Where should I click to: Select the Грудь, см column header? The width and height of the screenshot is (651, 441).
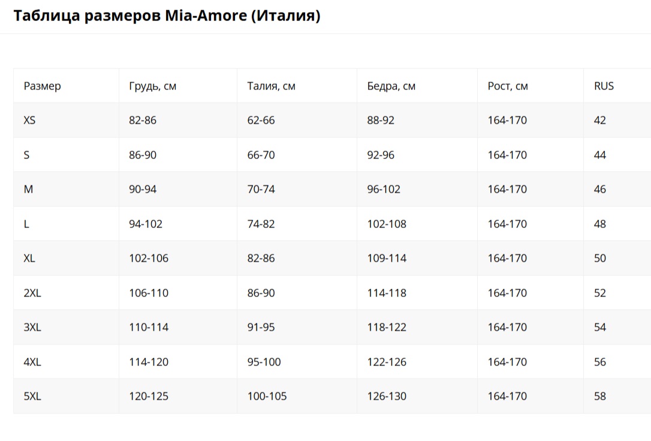coord(152,86)
